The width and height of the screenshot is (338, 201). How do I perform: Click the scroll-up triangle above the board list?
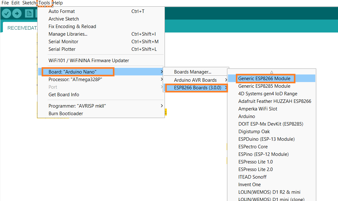pos(271,72)
